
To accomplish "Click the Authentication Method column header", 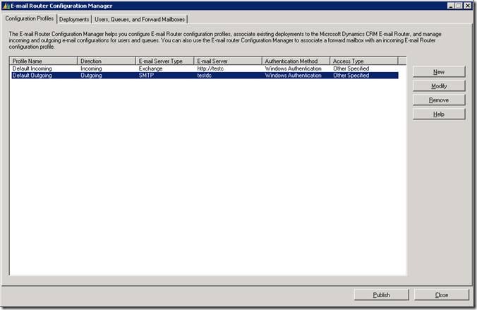I will (x=296, y=61).
